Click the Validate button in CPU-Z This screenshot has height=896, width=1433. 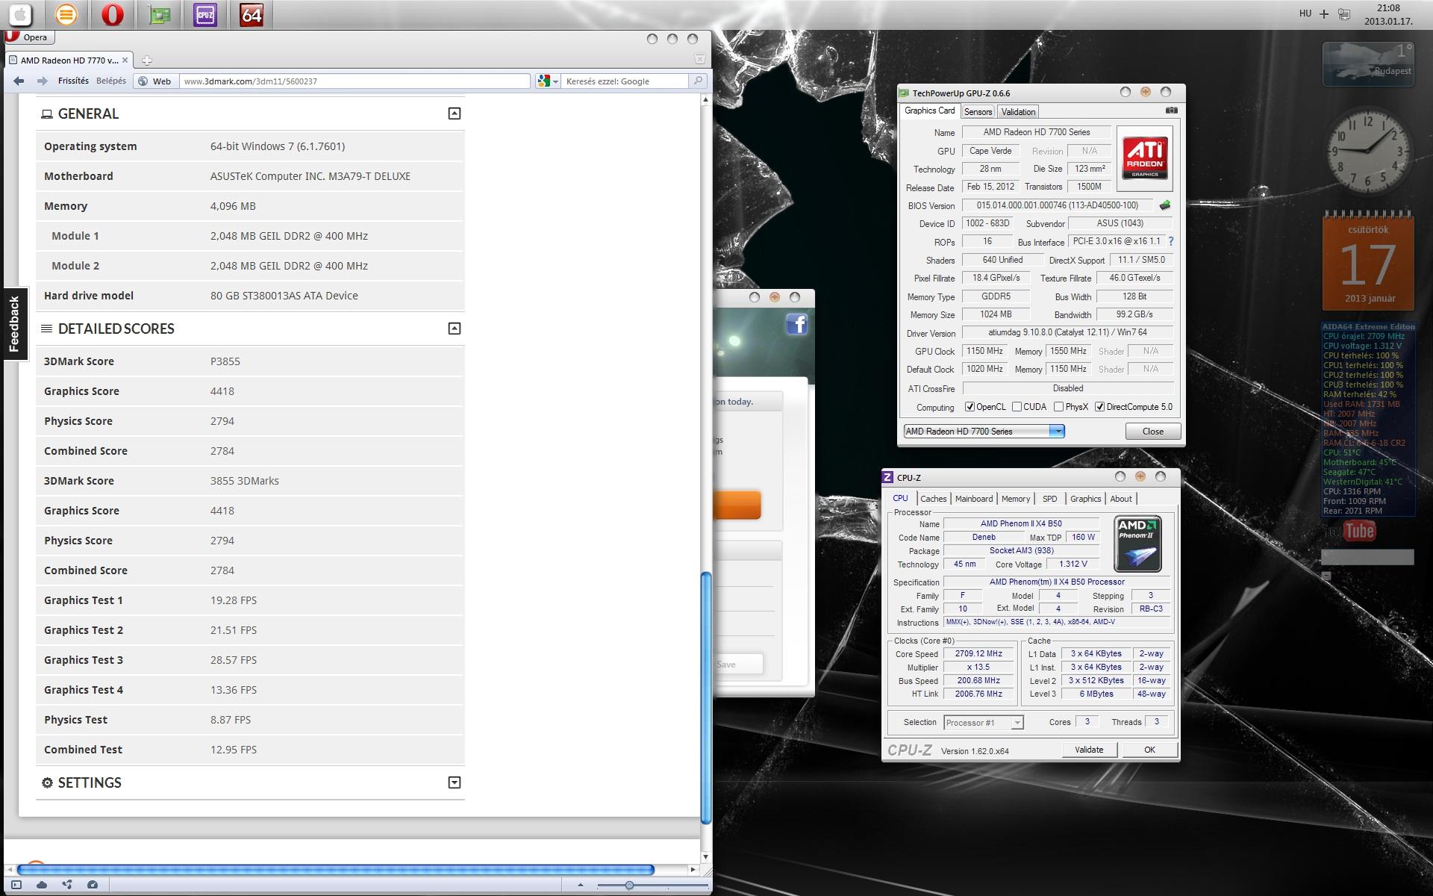[x=1089, y=750]
